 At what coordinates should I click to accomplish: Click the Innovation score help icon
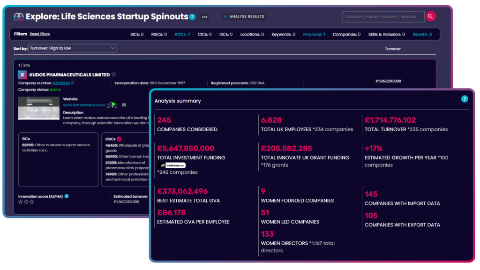click(67, 196)
